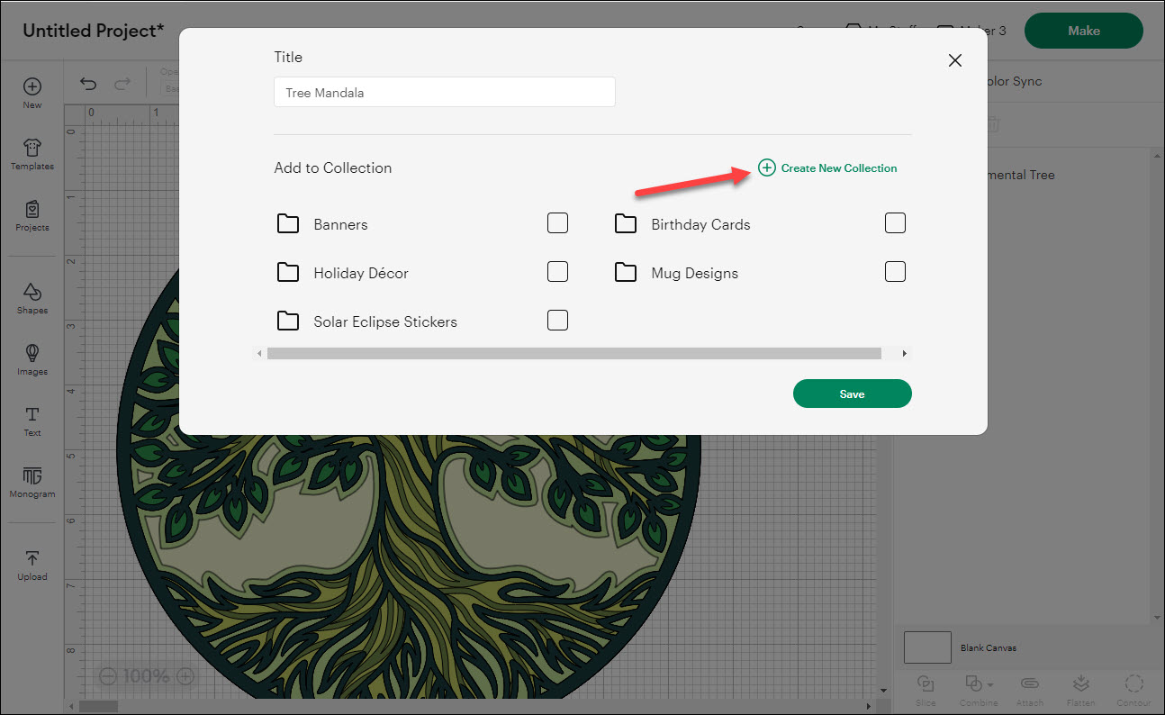Screen dimensions: 1165x715
Task: Check the Birthday Cards collection checkbox
Action: coord(895,223)
